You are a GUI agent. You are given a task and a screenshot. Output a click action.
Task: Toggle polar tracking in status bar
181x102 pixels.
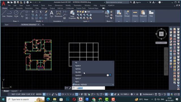[63, 94]
